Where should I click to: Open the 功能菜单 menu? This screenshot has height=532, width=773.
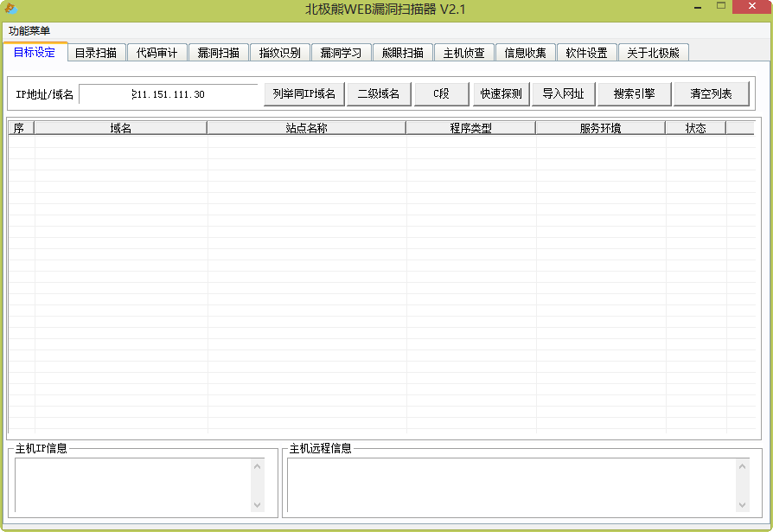29,30
